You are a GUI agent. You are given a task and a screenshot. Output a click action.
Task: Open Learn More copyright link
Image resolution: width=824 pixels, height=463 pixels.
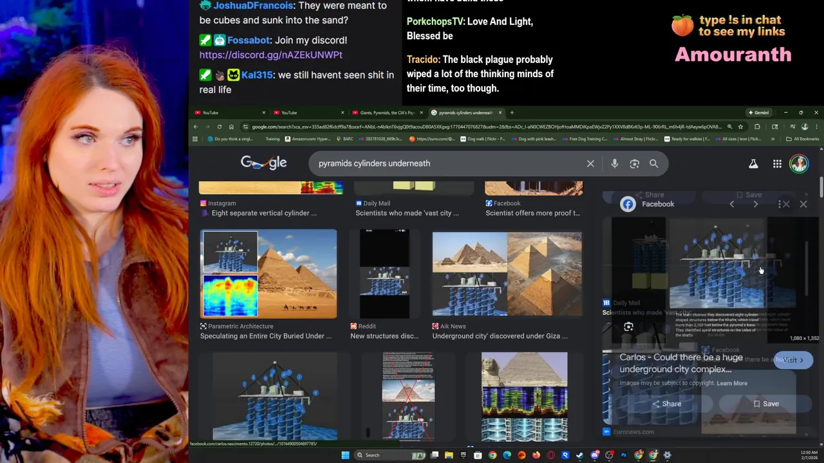coord(732,383)
